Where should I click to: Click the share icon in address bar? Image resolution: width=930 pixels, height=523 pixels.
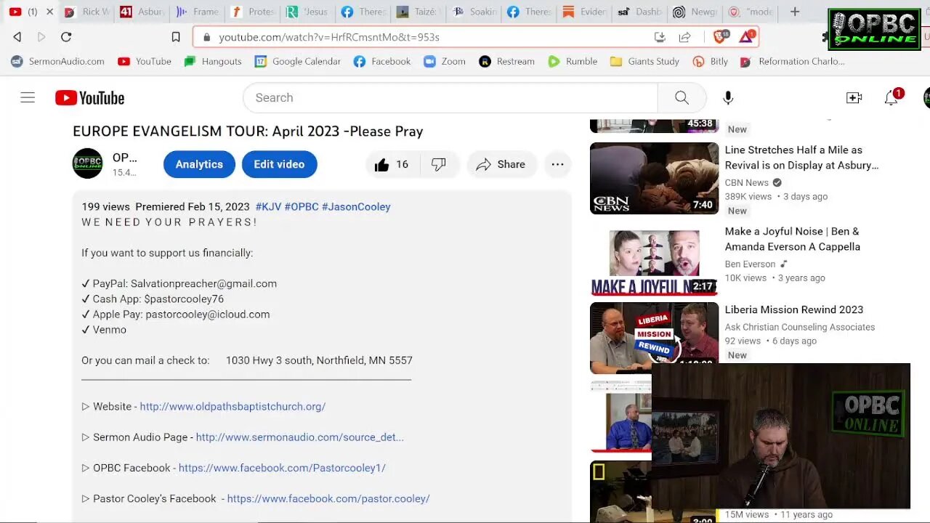click(x=684, y=37)
